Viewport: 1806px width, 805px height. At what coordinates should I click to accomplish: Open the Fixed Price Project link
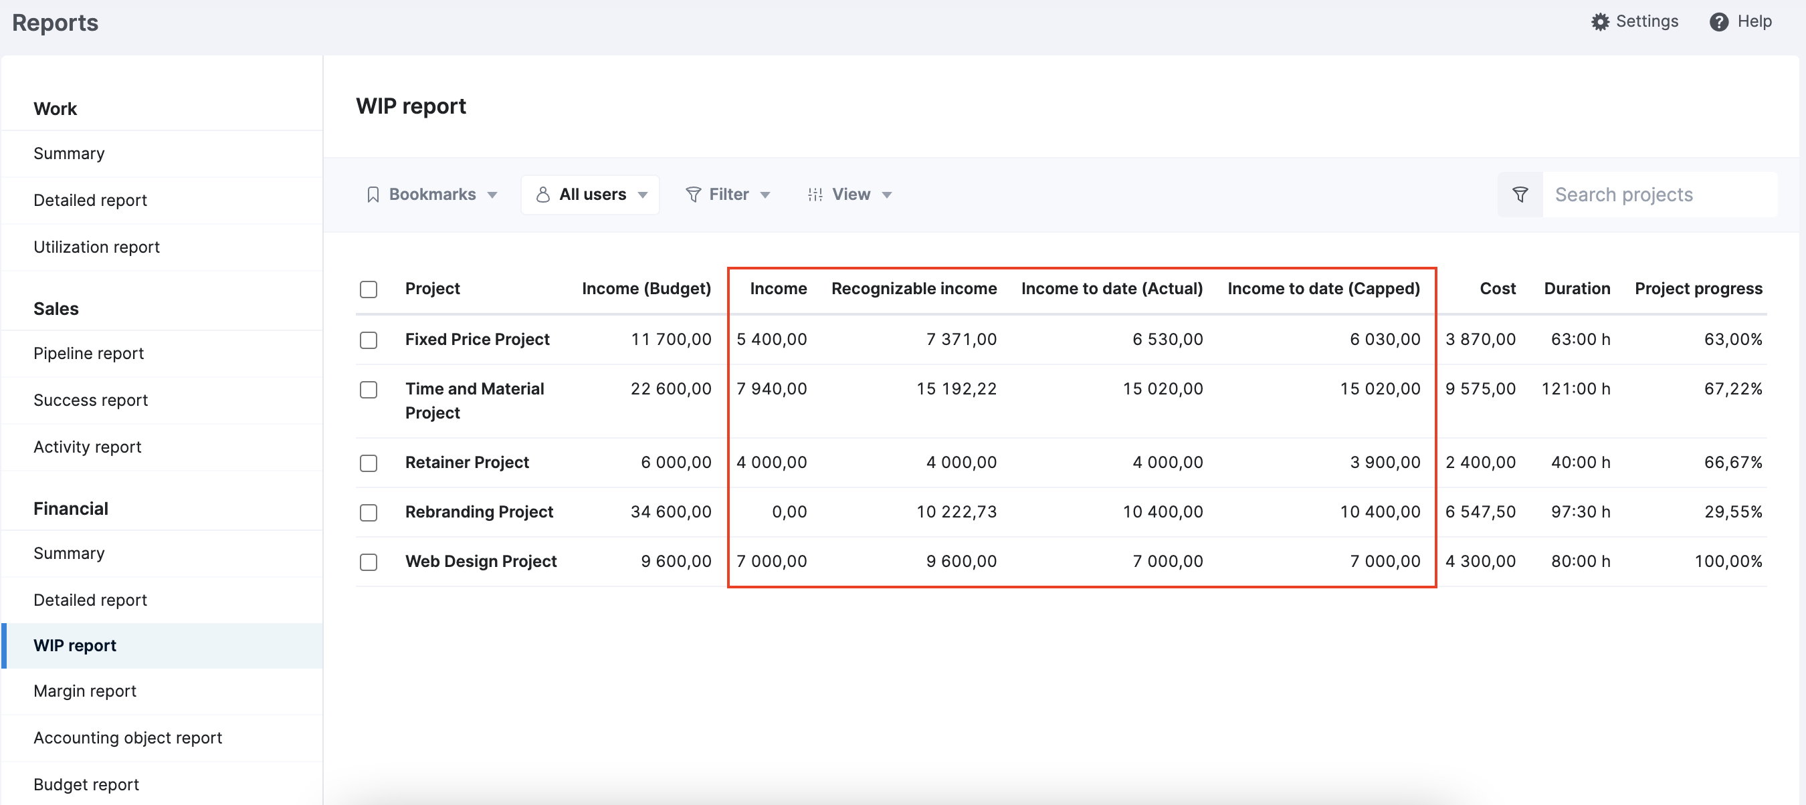(477, 340)
